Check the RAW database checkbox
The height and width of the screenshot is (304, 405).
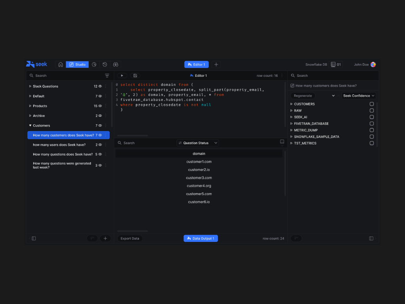[x=372, y=110]
